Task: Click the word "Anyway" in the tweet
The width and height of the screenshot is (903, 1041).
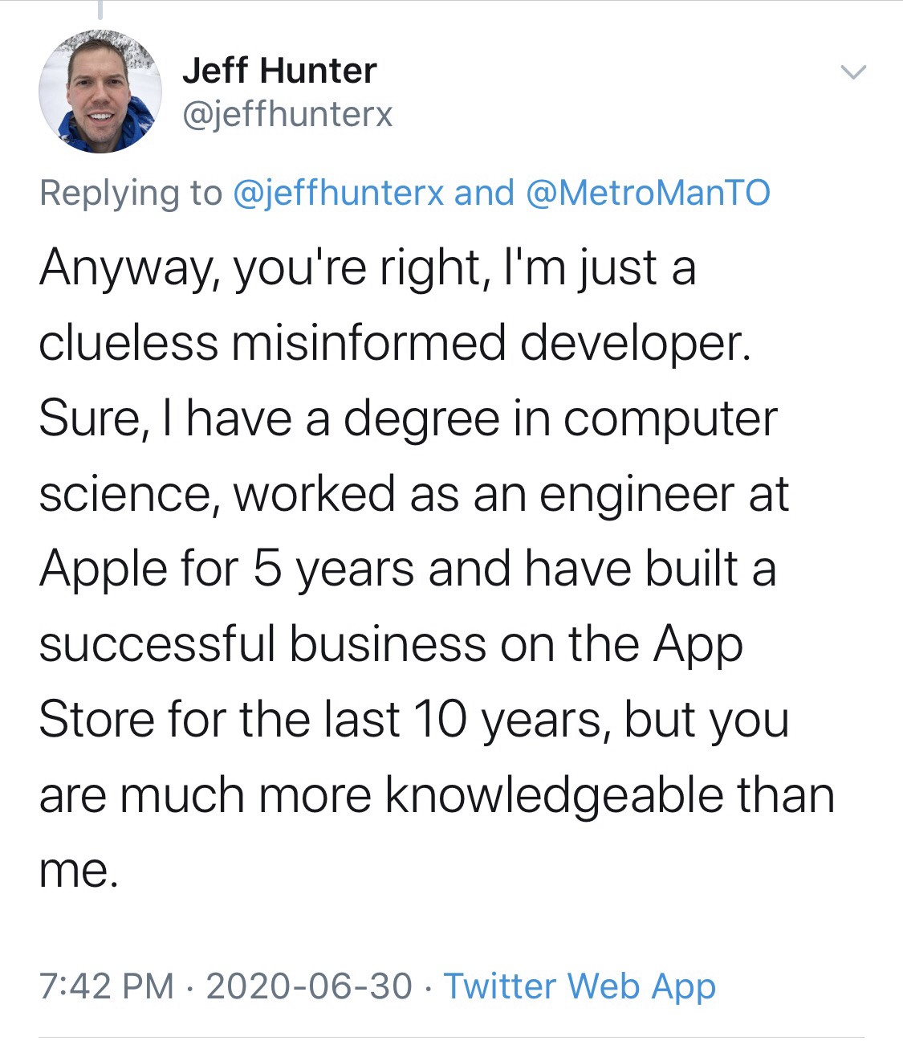Action: coord(125,268)
